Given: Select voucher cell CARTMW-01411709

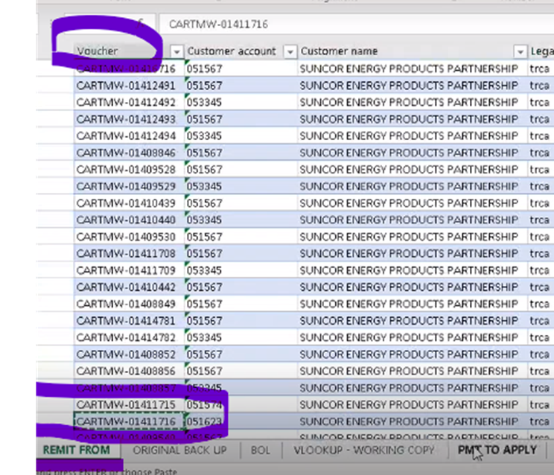Looking at the screenshot, I should (130, 270).
